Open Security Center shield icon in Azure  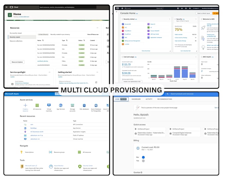[80, 166]
